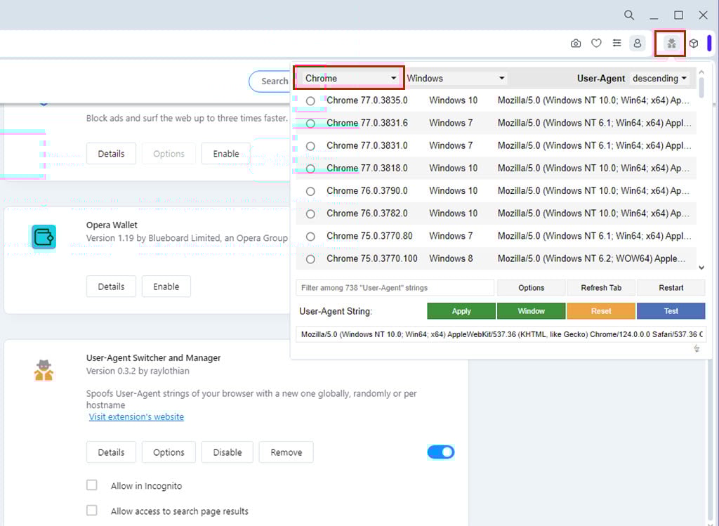
Task: Toggle off the User-Agent Switcher extension switch
Action: 441,452
